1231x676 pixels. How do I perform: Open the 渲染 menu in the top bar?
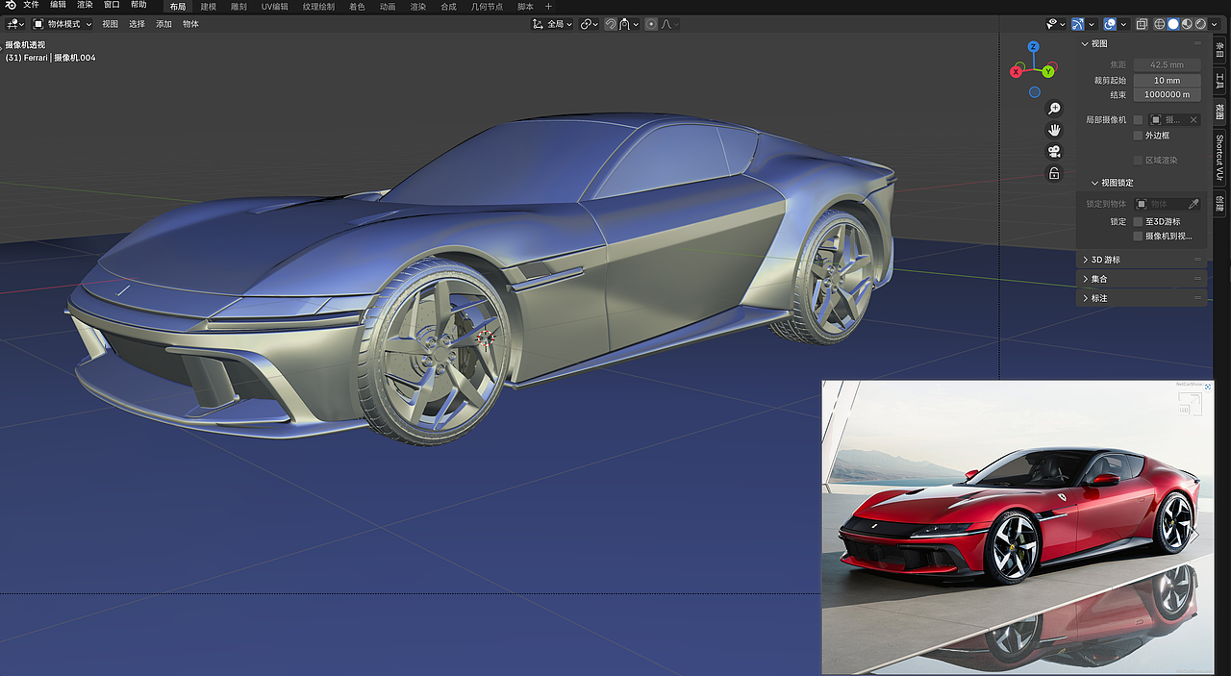coord(84,6)
